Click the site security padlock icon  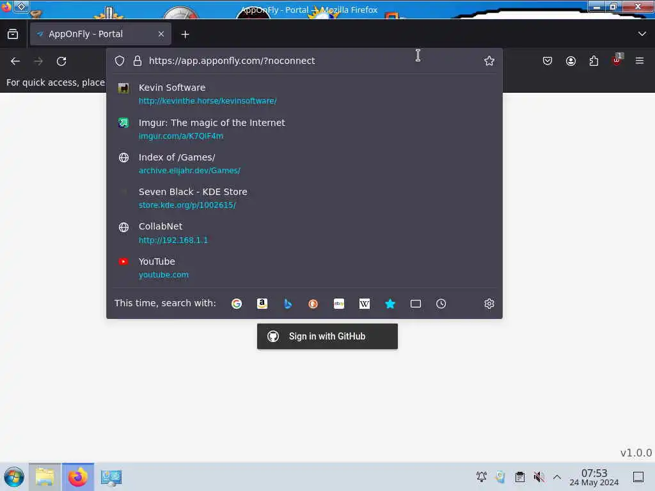[138, 61]
